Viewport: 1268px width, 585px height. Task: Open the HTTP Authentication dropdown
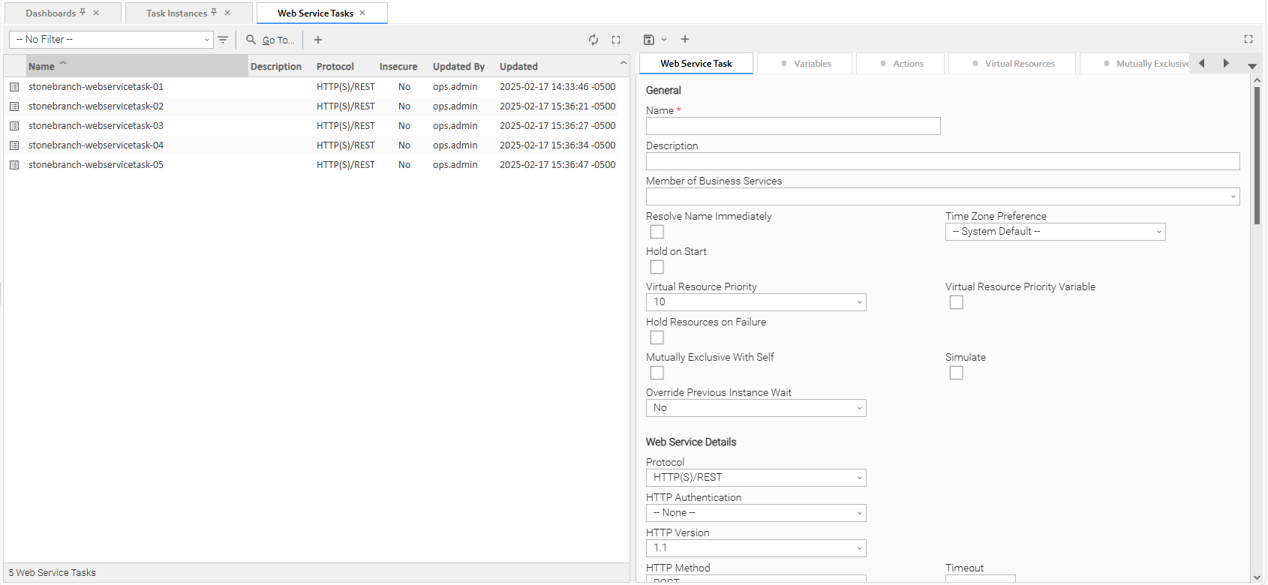(756, 513)
